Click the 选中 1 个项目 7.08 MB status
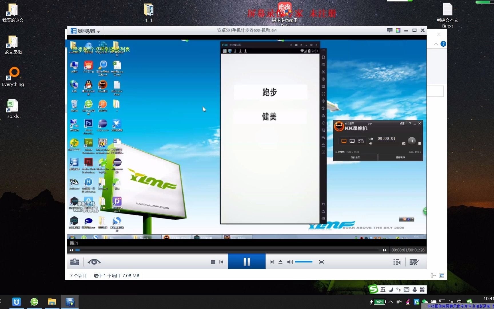This screenshot has height=309, width=494. coord(116,276)
